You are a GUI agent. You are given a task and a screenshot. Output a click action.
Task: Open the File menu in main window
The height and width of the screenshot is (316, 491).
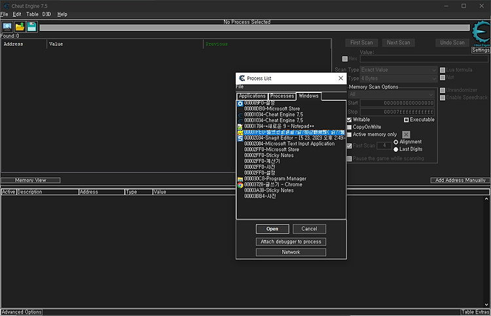click(x=4, y=14)
